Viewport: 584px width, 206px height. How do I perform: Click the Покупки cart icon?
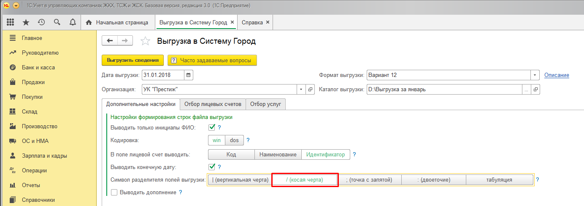[12, 97]
